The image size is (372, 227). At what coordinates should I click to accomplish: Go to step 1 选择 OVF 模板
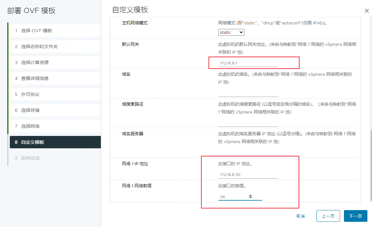pos(55,31)
